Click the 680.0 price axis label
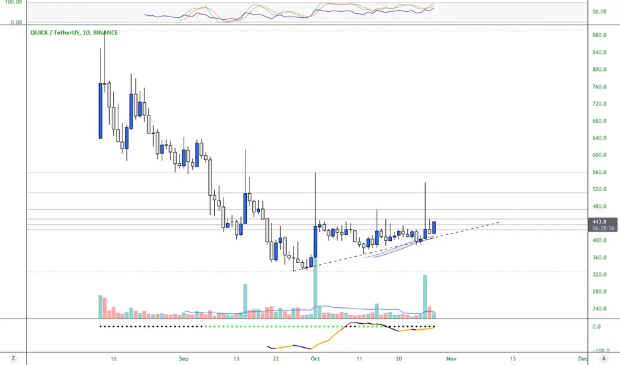The width and height of the screenshot is (620, 365). coord(599,121)
